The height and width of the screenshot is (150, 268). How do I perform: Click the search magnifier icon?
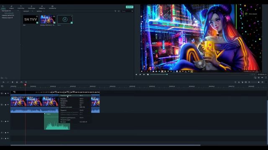(x=132, y=11)
